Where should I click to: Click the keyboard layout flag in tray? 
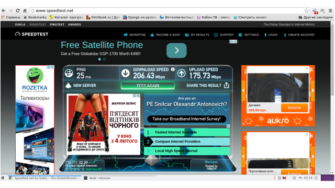(x=284, y=178)
